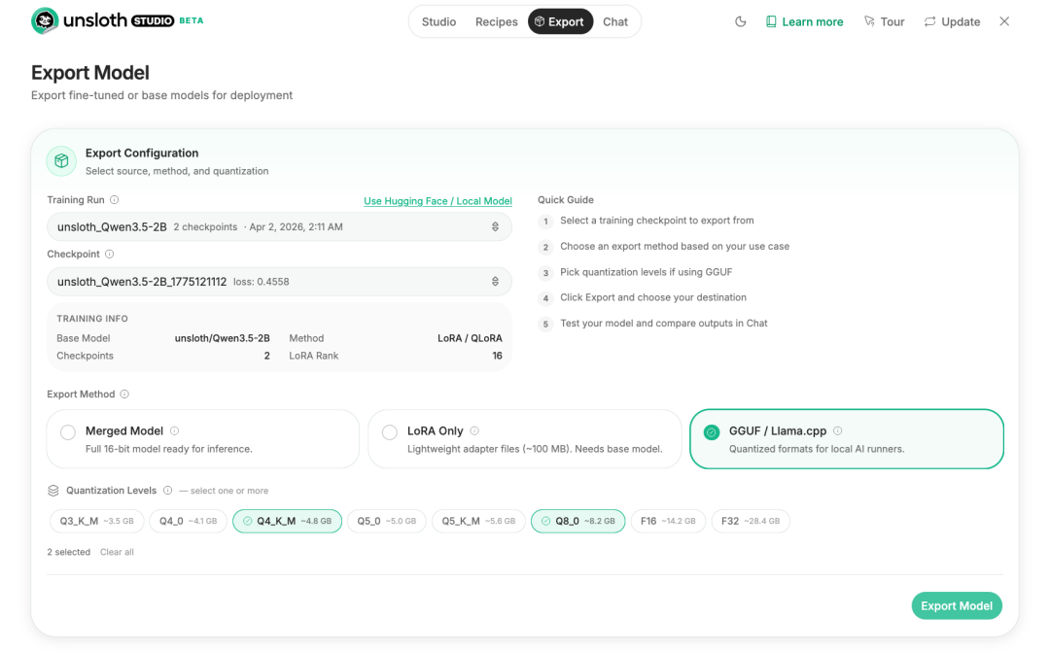The height and width of the screenshot is (652, 1050).
Task: Open the Chat tab
Action: click(614, 21)
